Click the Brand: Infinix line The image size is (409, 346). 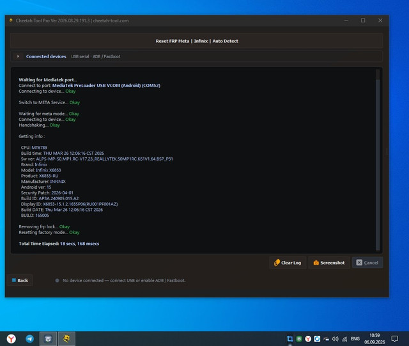[34, 164]
